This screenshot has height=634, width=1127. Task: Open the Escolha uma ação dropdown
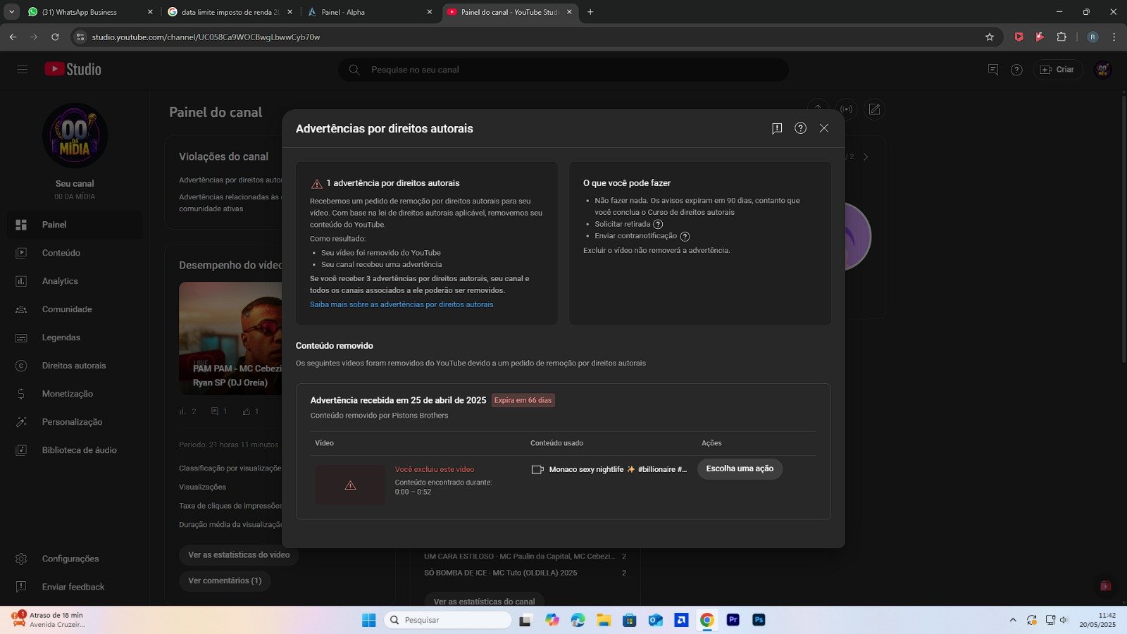740,468
